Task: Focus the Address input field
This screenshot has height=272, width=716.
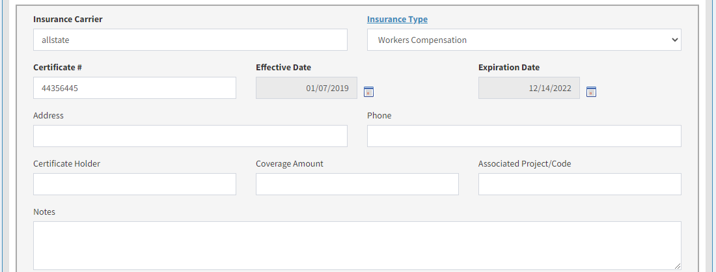Action: pyautogui.click(x=190, y=136)
